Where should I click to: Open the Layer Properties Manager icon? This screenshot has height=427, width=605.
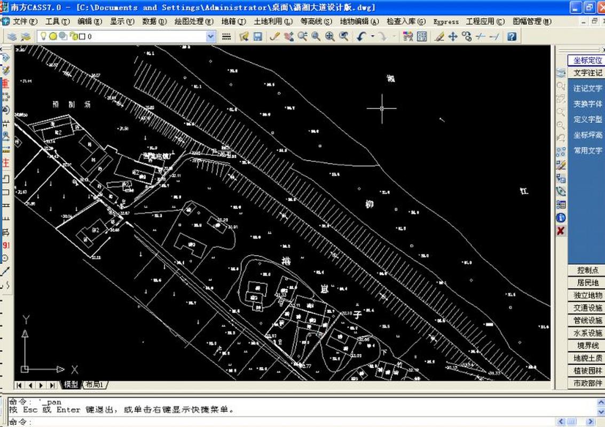11,36
